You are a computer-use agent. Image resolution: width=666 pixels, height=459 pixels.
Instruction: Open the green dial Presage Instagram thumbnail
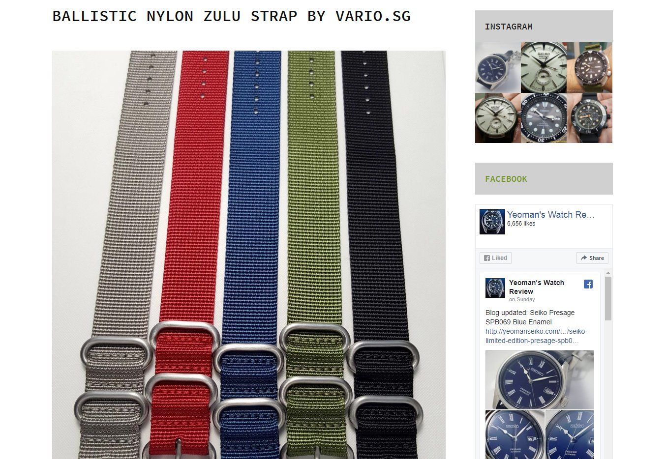point(544,67)
